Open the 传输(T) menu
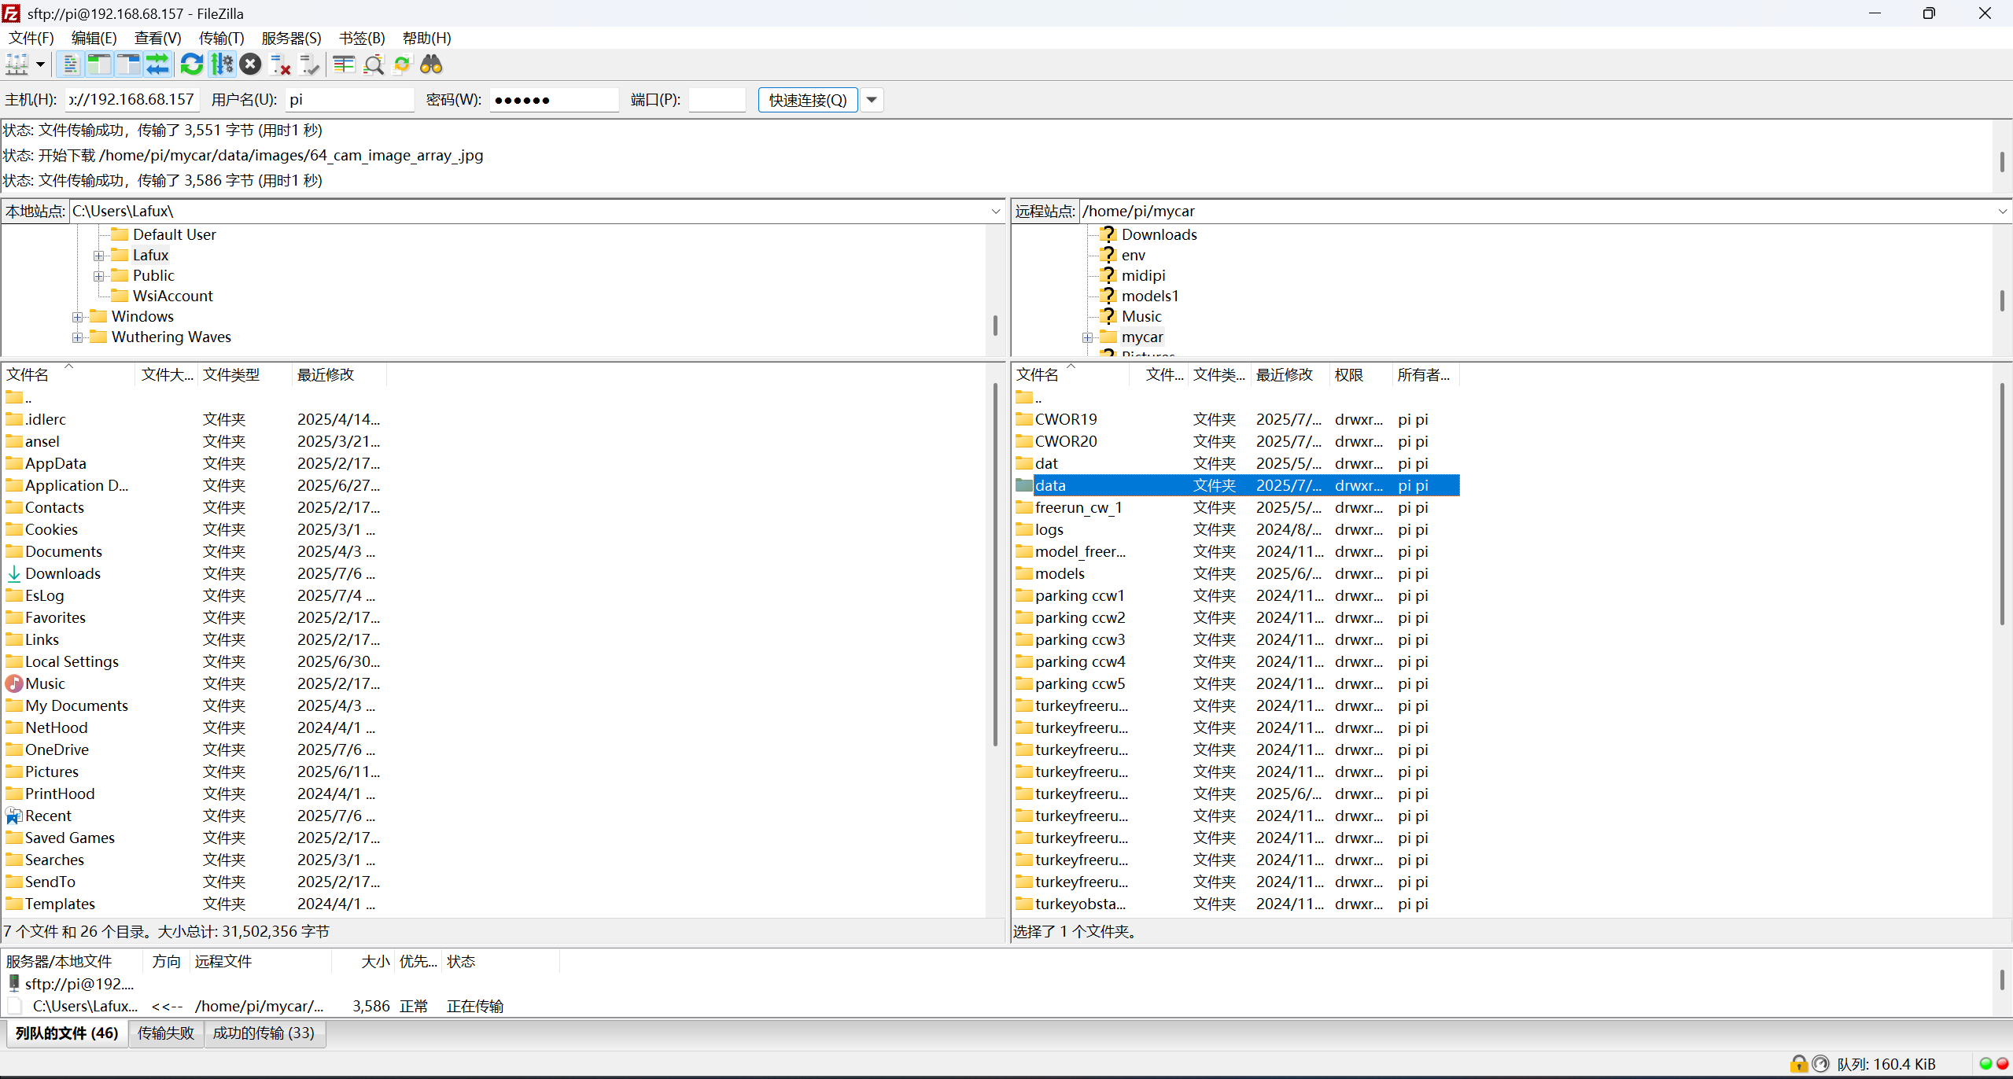 click(x=221, y=38)
